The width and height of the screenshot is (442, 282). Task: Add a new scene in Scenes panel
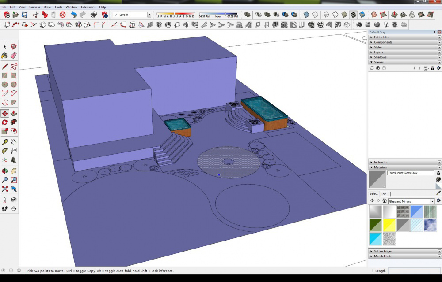point(378,68)
